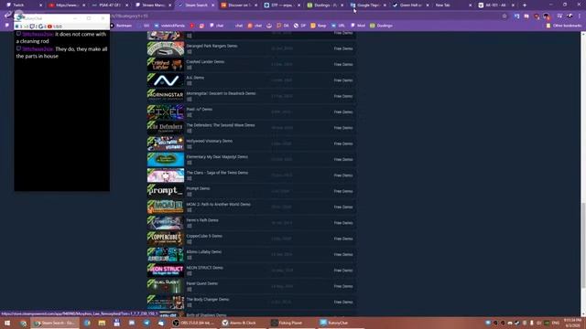
Task: Open the browser menu button
Action: coord(580,16)
